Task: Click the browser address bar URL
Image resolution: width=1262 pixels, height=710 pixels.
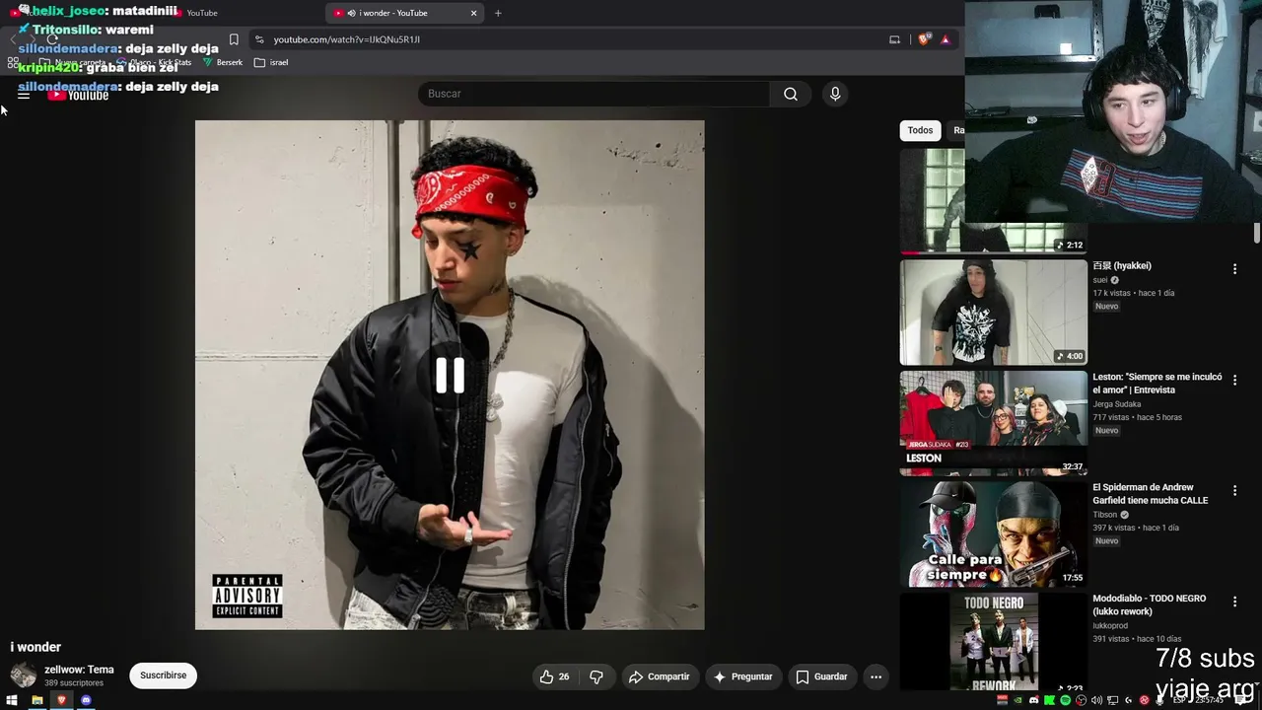Action: coord(347,39)
